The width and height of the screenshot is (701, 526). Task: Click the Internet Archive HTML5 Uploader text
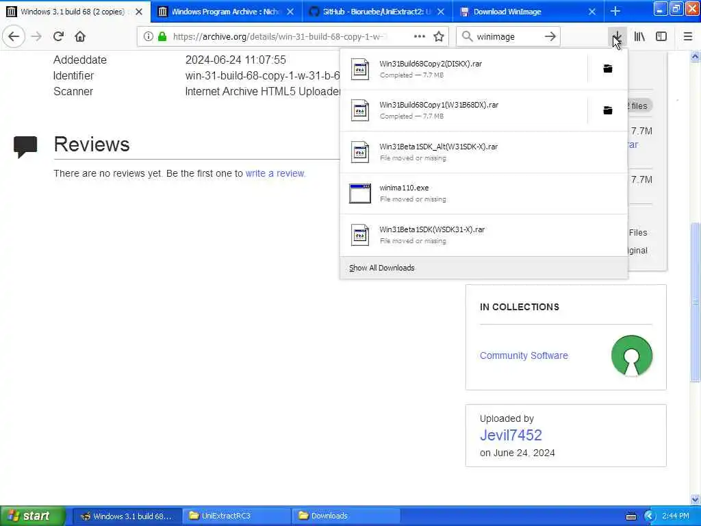(x=263, y=91)
